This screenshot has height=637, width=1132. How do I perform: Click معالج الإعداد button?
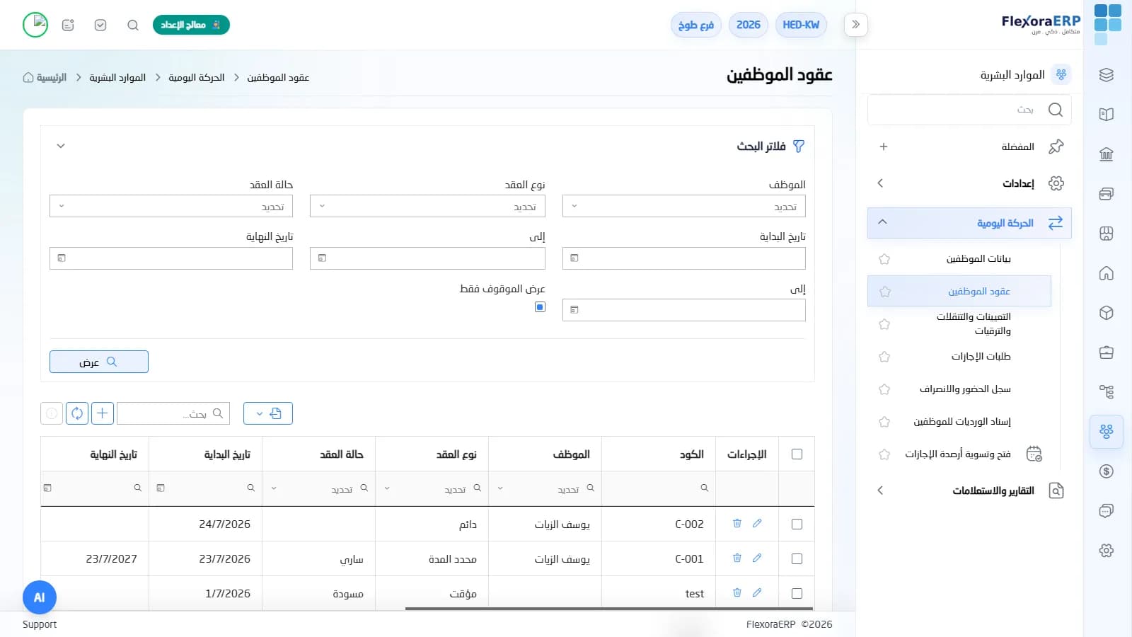[x=191, y=25]
